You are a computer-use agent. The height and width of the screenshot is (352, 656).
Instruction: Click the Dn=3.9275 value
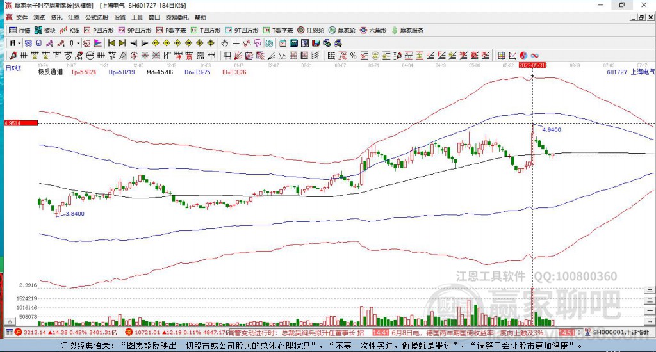[197, 72]
